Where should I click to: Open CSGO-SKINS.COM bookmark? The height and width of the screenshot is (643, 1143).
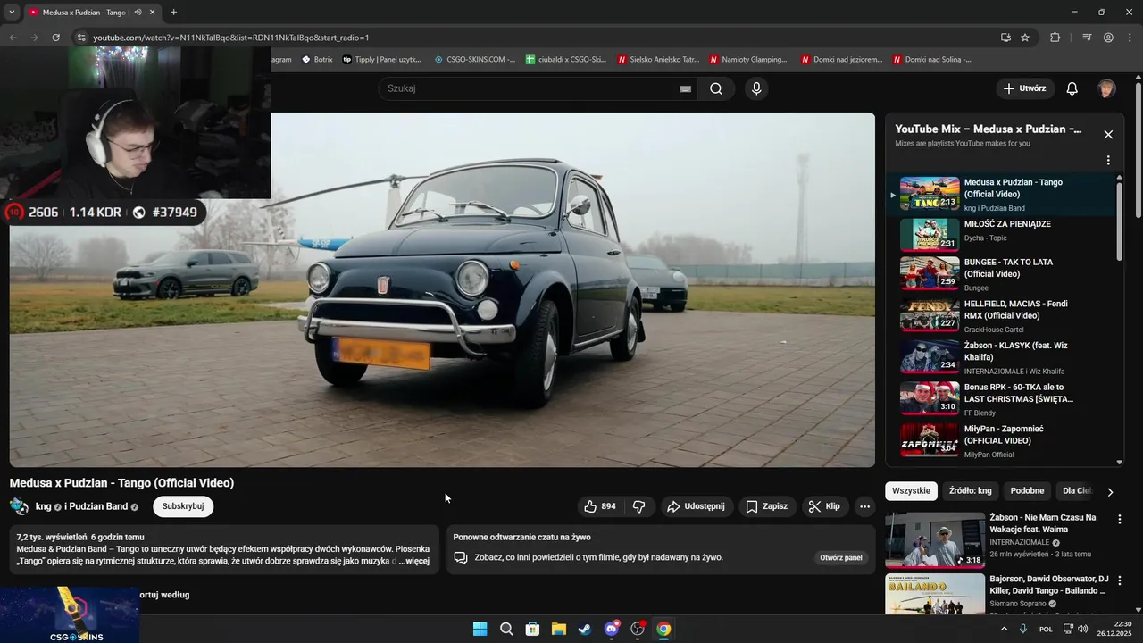click(x=475, y=60)
